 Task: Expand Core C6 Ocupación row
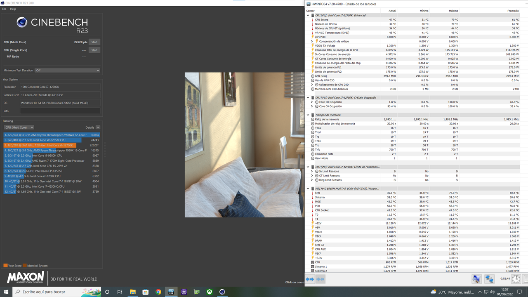312,106
